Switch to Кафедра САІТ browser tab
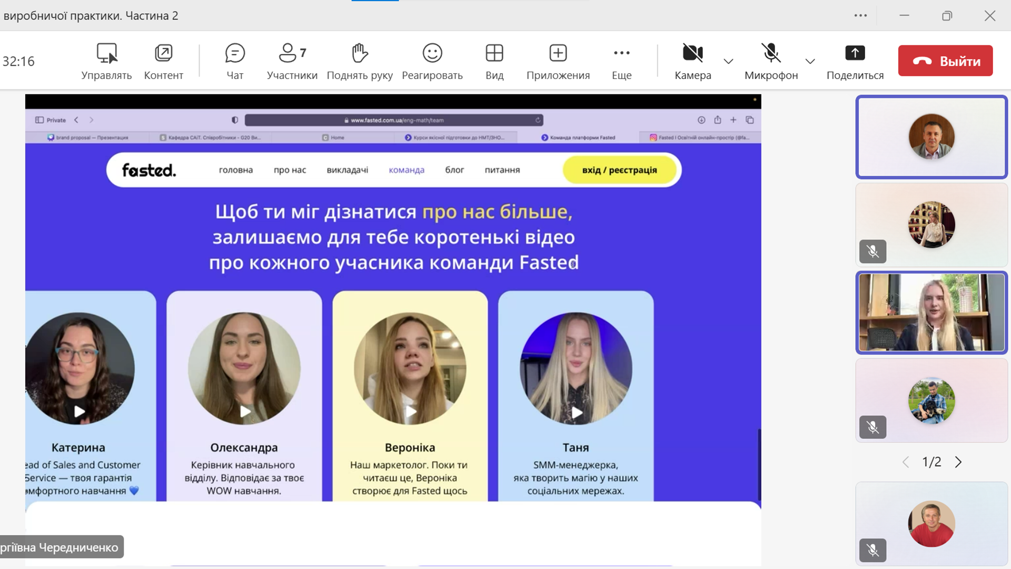The height and width of the screenshot is (569, 1011). coord(210,138)
